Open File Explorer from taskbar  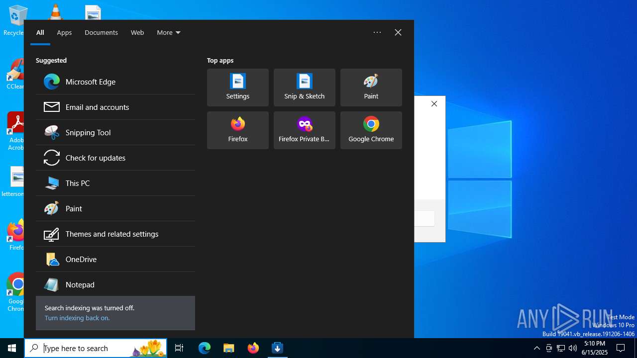pos(229,348)
